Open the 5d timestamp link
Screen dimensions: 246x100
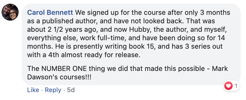tap(71, 90)
